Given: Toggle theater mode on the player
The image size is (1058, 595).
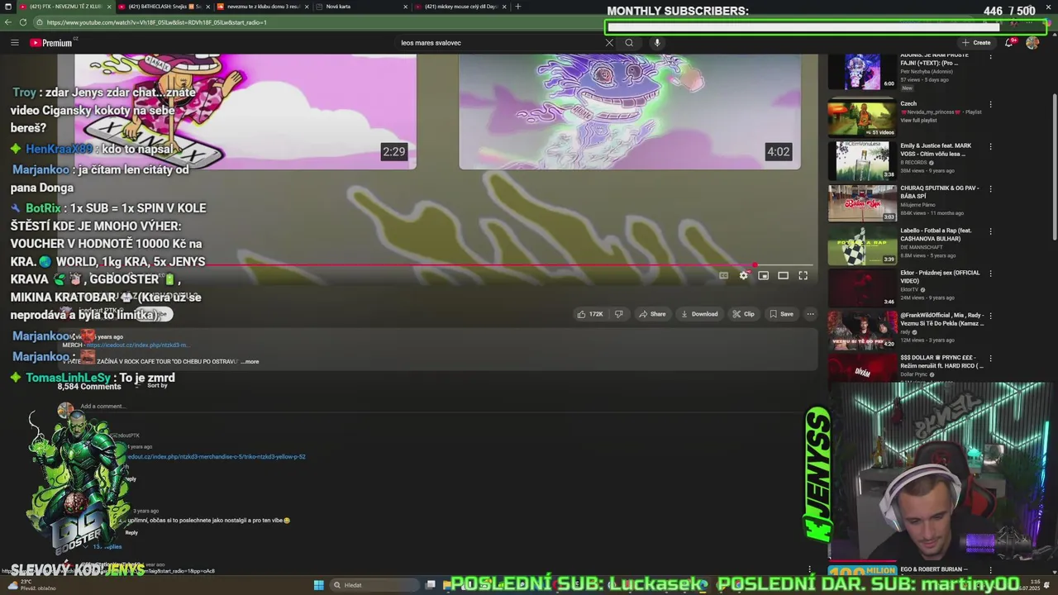Looking at the screenshot, I should coord(783,275).
